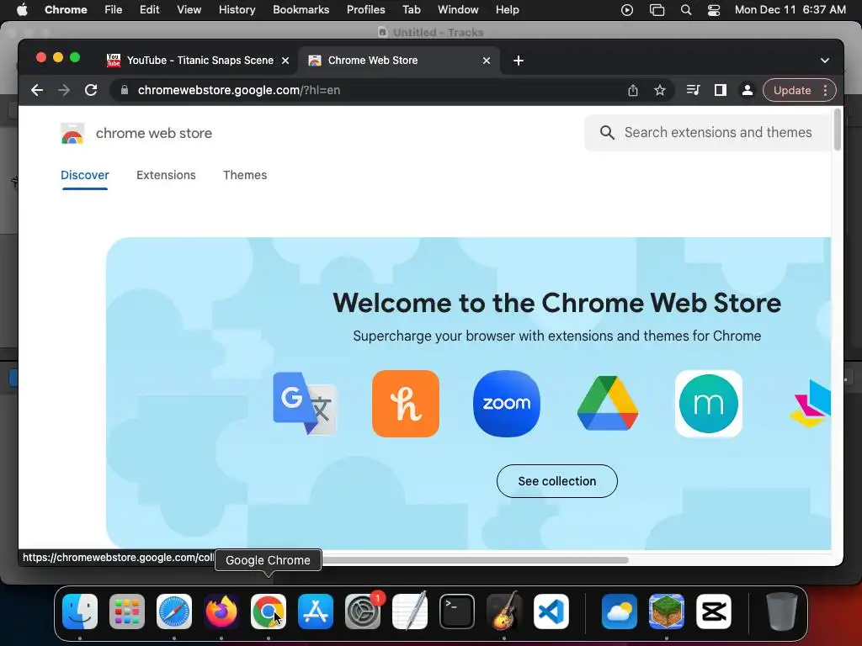This screenshot has height=646, width=862.
Task: Open App Store from the Dock
Action: (x=316, y=612)
